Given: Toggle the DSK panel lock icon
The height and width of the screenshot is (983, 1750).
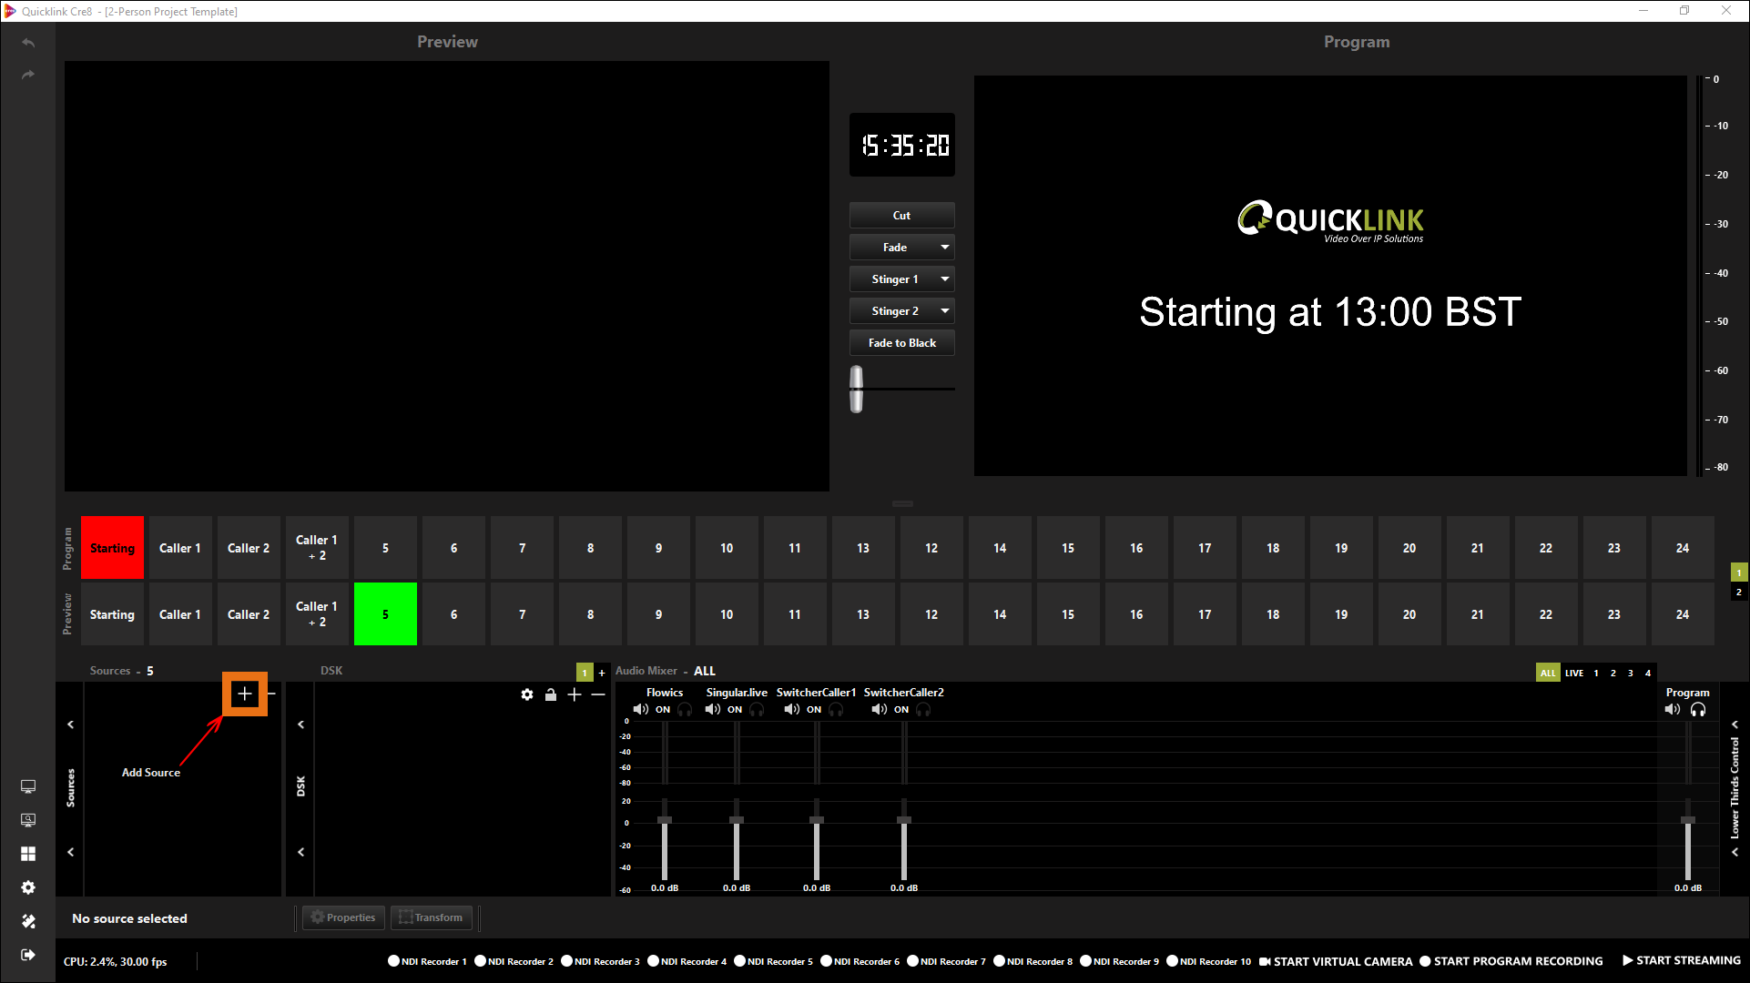Looking at the screenshot, I should tap(551, 694).
